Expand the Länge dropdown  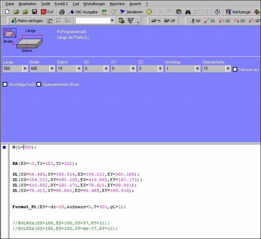25,69
